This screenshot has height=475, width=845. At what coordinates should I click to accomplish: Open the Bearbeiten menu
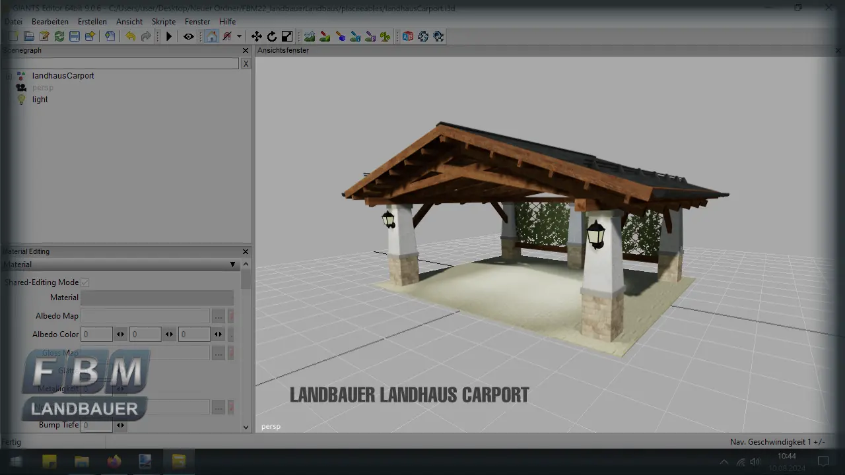(x=50, y=22)
